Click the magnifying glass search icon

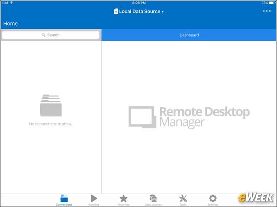click(x=43, y=35)
